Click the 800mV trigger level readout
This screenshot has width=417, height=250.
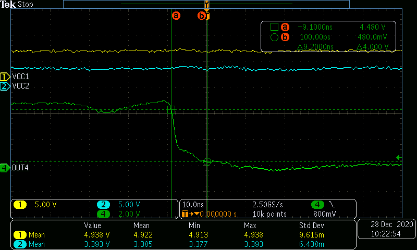[x=324, y=214]
